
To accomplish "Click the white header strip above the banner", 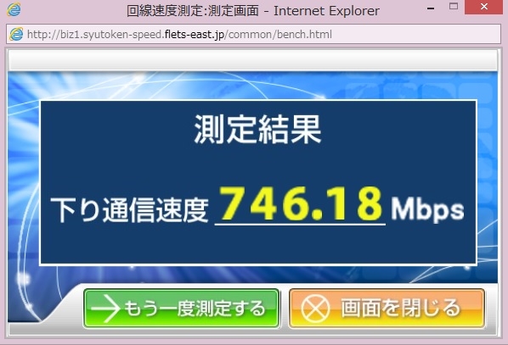I will tap(252, 60).
